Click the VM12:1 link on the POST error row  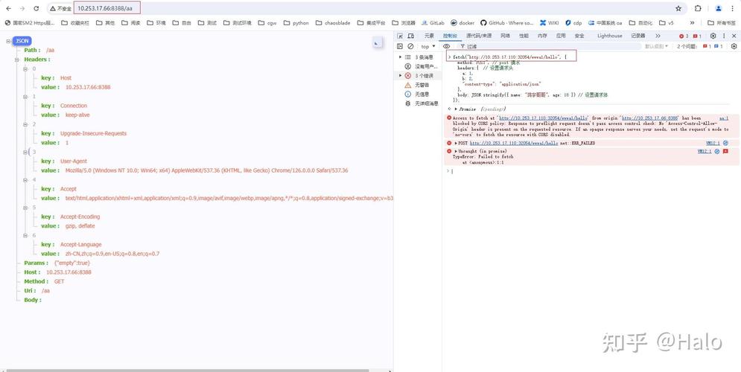point(713,143)
